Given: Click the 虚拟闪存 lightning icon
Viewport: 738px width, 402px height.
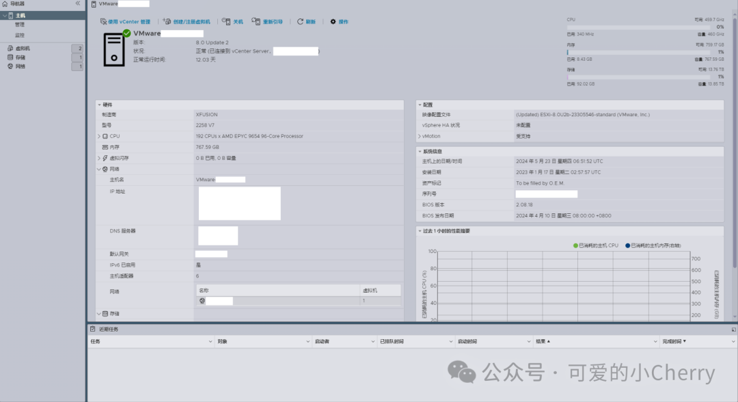Looking at the screenshot, I should pos(105,158).
